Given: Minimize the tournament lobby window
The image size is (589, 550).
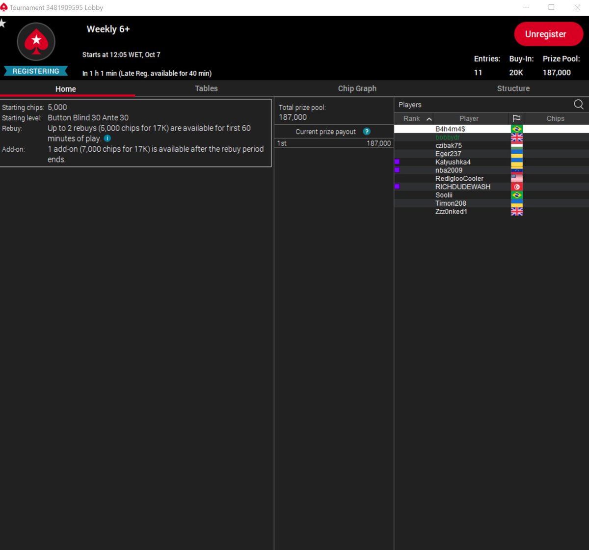Looking at the screenshot, I should (x=526, y=7).
